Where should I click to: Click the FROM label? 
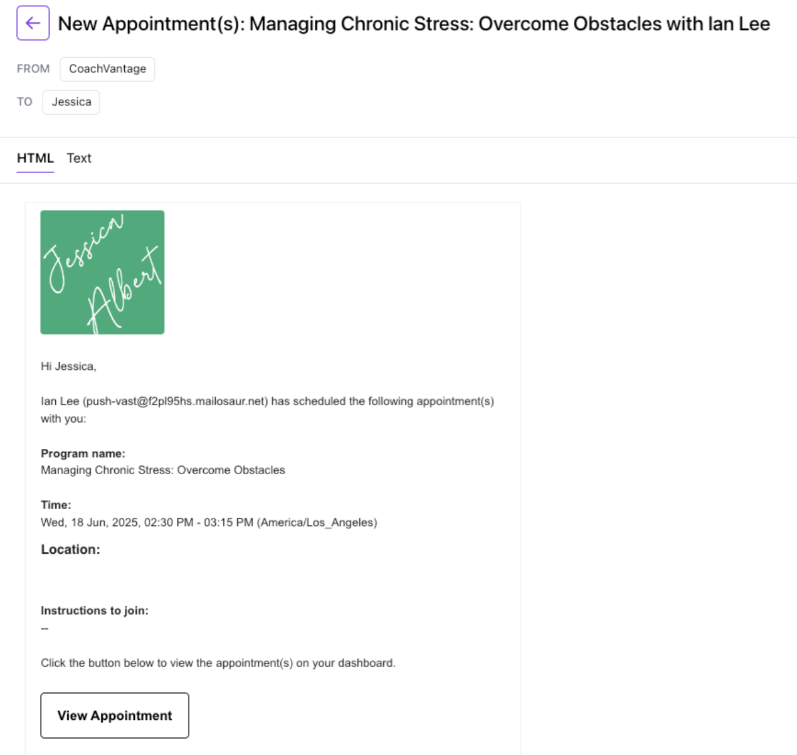coord(33,69)
